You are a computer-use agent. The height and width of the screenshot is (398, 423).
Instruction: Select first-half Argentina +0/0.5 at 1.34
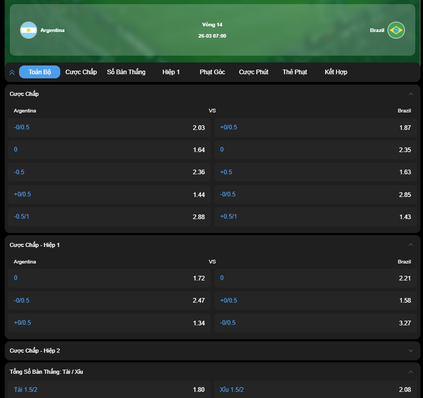109,323
